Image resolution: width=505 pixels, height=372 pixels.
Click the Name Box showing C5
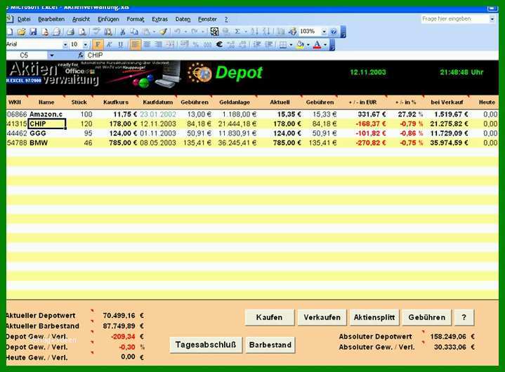click(27, 55)
